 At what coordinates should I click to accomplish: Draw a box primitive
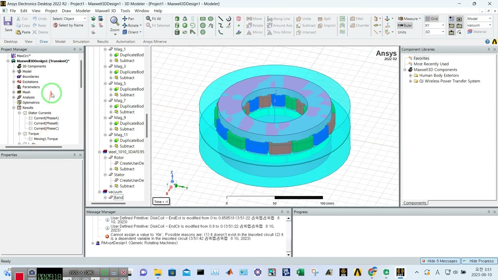click(x=177, y=19)
